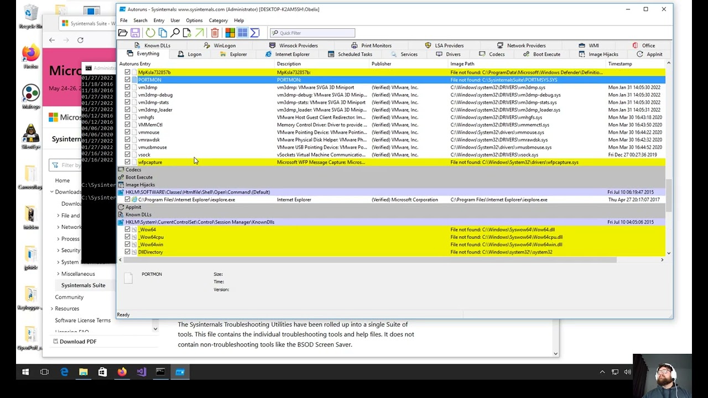Screen dimensions: 708x398
Task: Click the Find magnifier toolbar icon
Action: tap(175, 33)
